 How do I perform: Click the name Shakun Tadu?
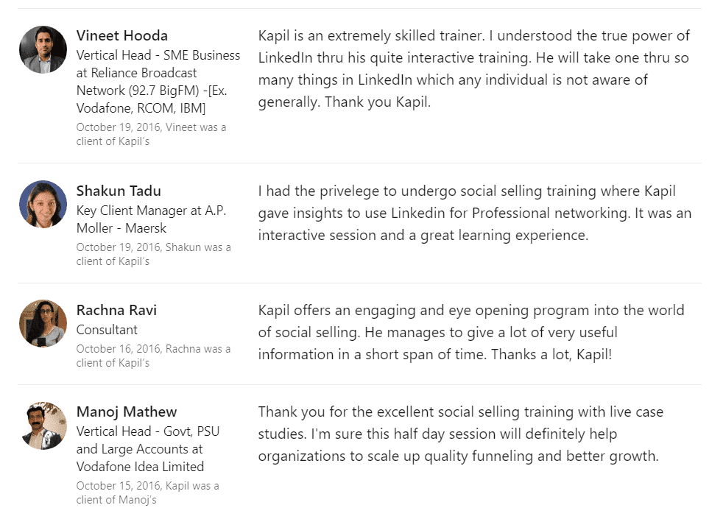click(119, 191)
